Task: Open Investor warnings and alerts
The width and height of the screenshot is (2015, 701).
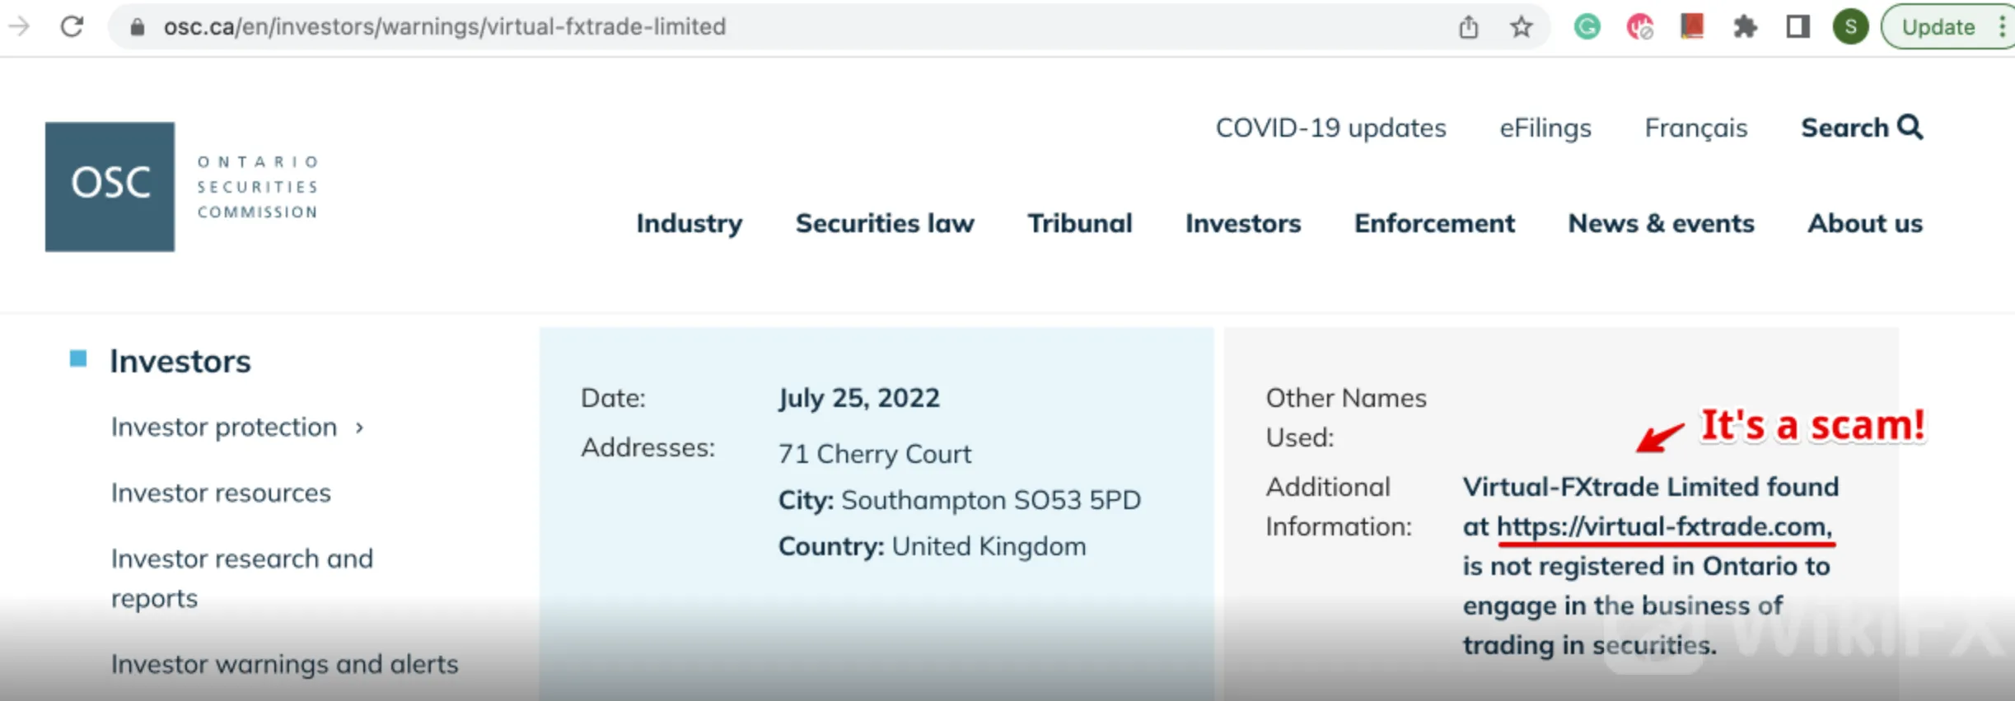Action: 284,664
